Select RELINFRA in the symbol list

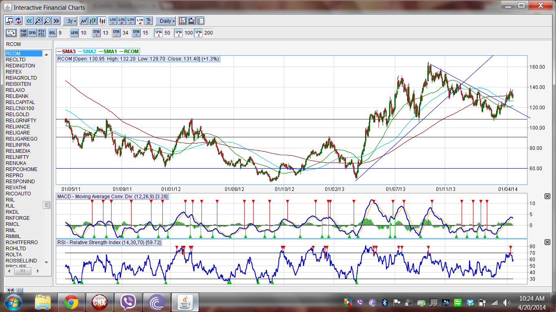(x=24, y=145)
